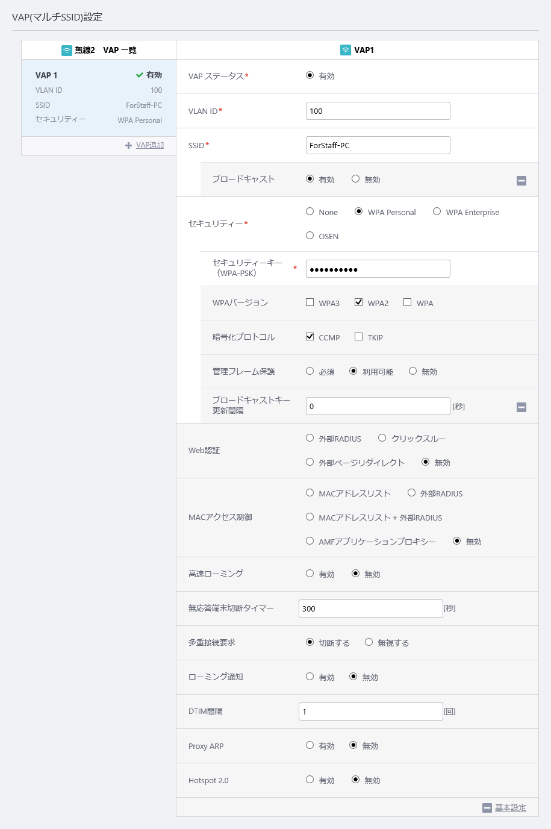Set 管理フレーム保護 to 必須
The height and width of the screenshot is (829, 551).
point(310,371)
